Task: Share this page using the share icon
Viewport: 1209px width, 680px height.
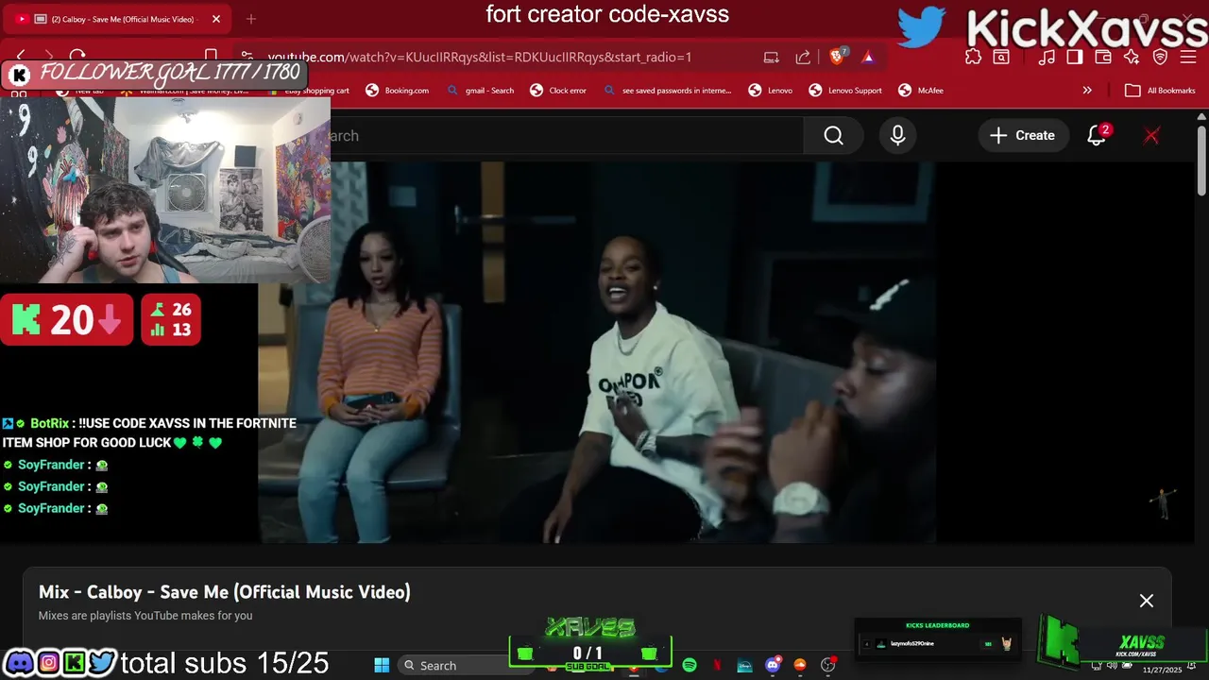Action: pyautogui.click(x=803, y=57)
